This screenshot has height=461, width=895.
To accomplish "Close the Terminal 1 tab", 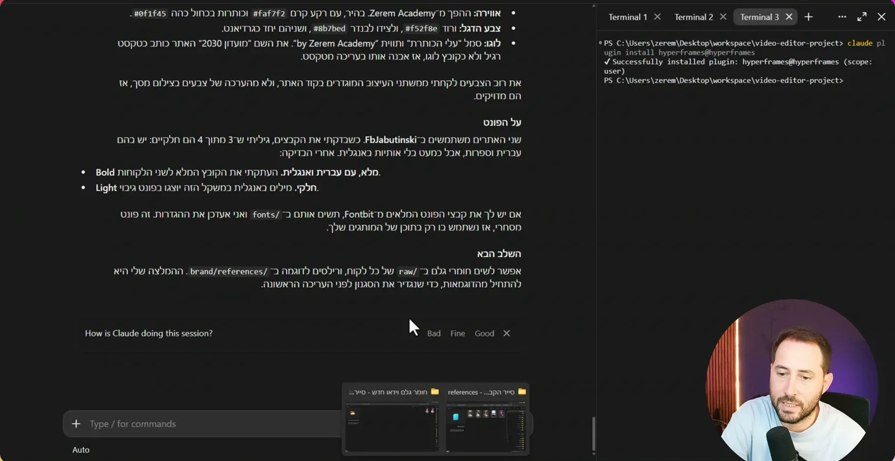I will click(x=657, y=17).
